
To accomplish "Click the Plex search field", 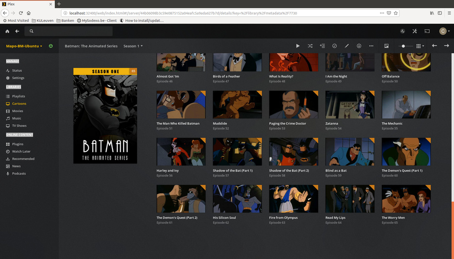I will tap(69, 32).
